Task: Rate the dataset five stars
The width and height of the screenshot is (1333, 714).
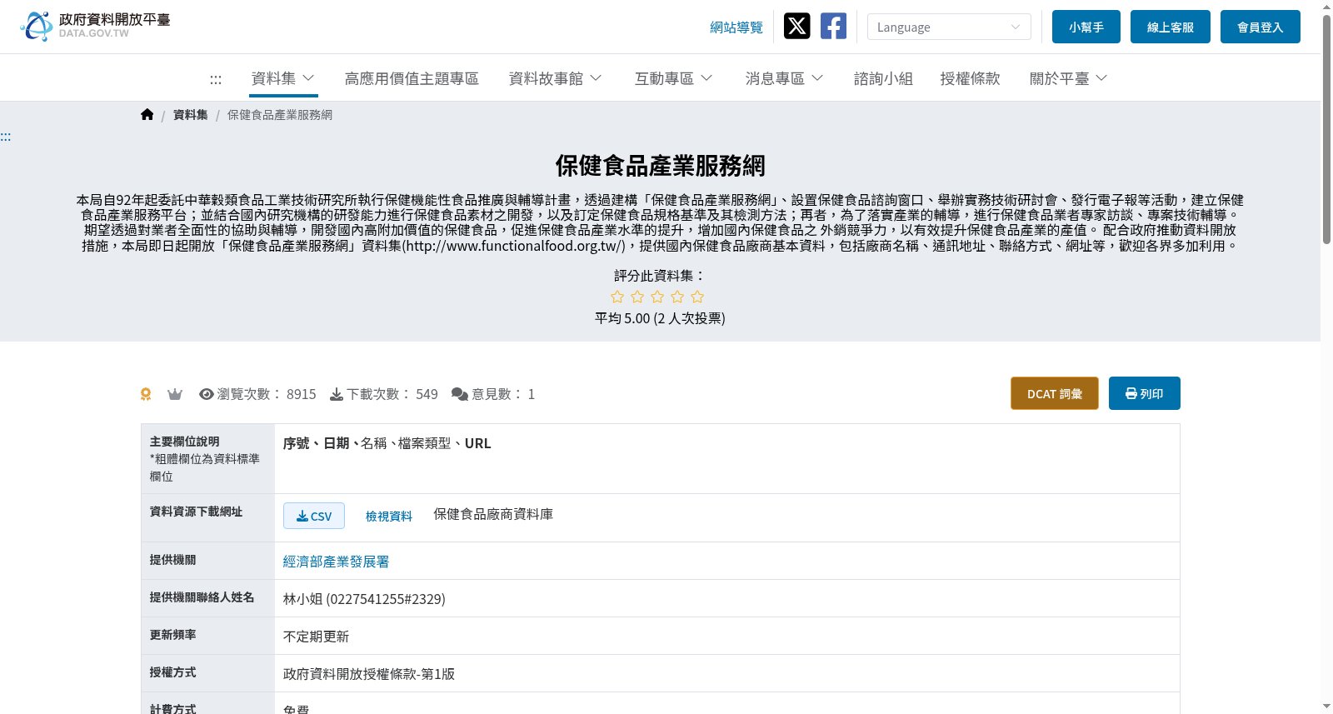Action: coord(697,297)
